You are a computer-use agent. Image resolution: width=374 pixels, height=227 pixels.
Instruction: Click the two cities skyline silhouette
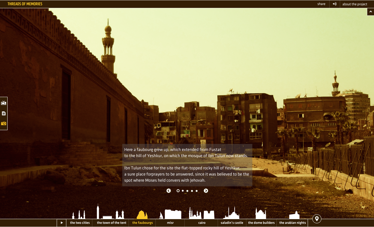79,214
